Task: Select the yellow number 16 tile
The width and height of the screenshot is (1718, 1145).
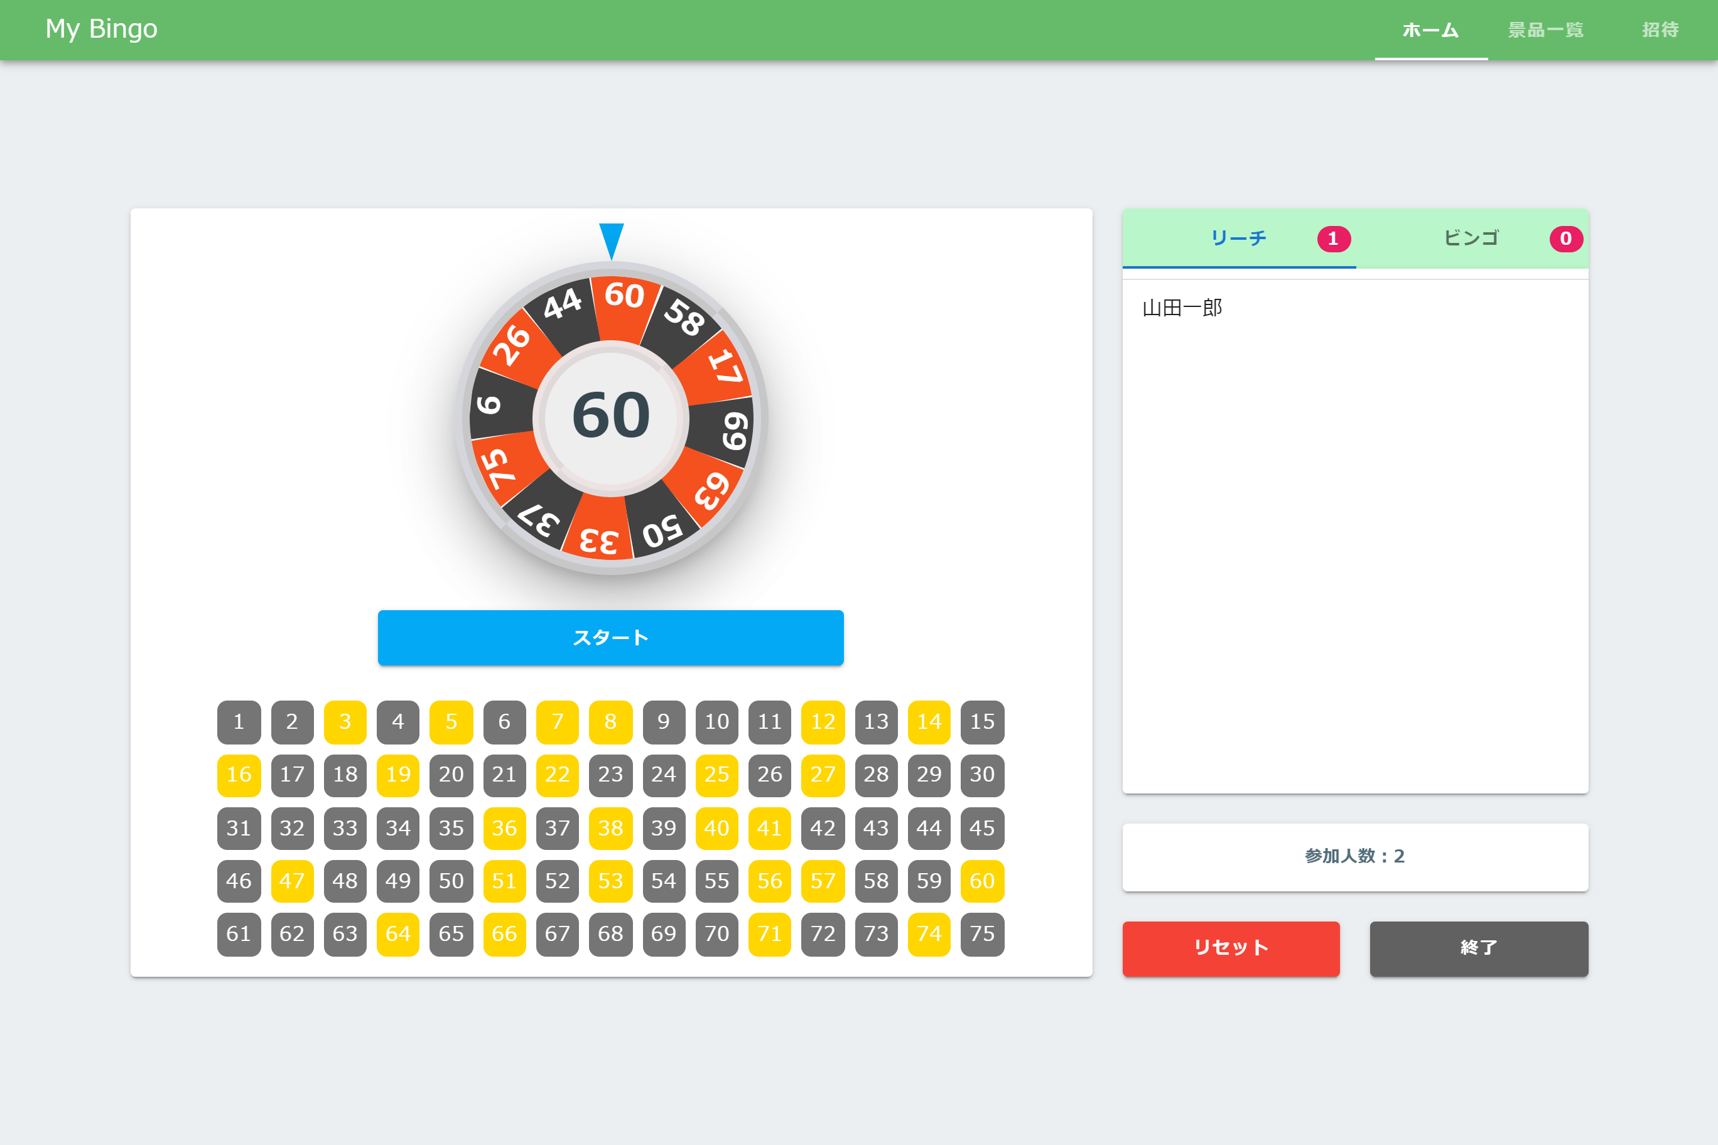Action: 239,775
